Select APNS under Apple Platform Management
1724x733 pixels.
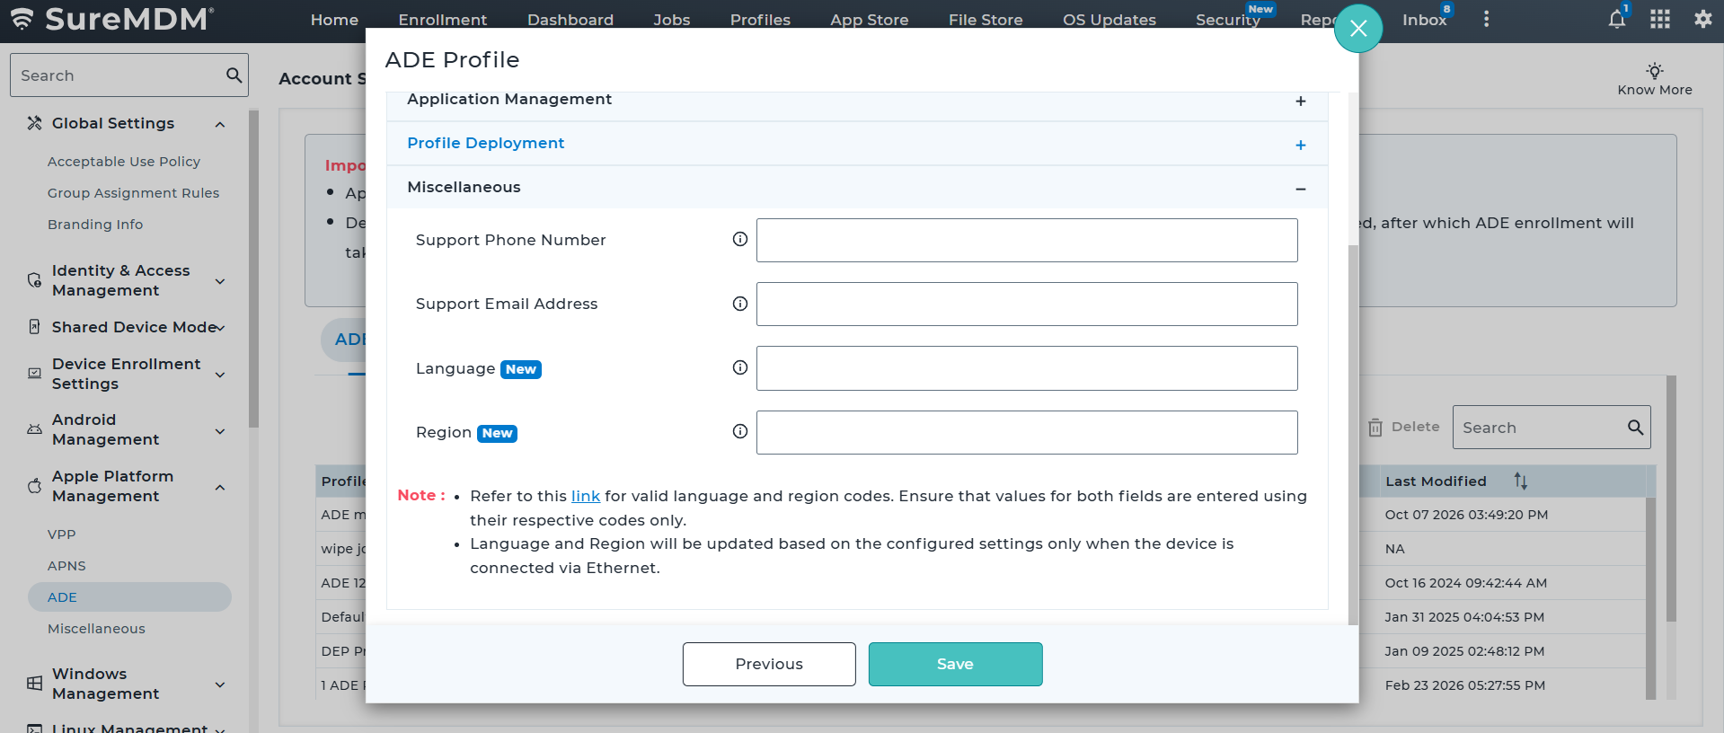click(x=66, y=566)
